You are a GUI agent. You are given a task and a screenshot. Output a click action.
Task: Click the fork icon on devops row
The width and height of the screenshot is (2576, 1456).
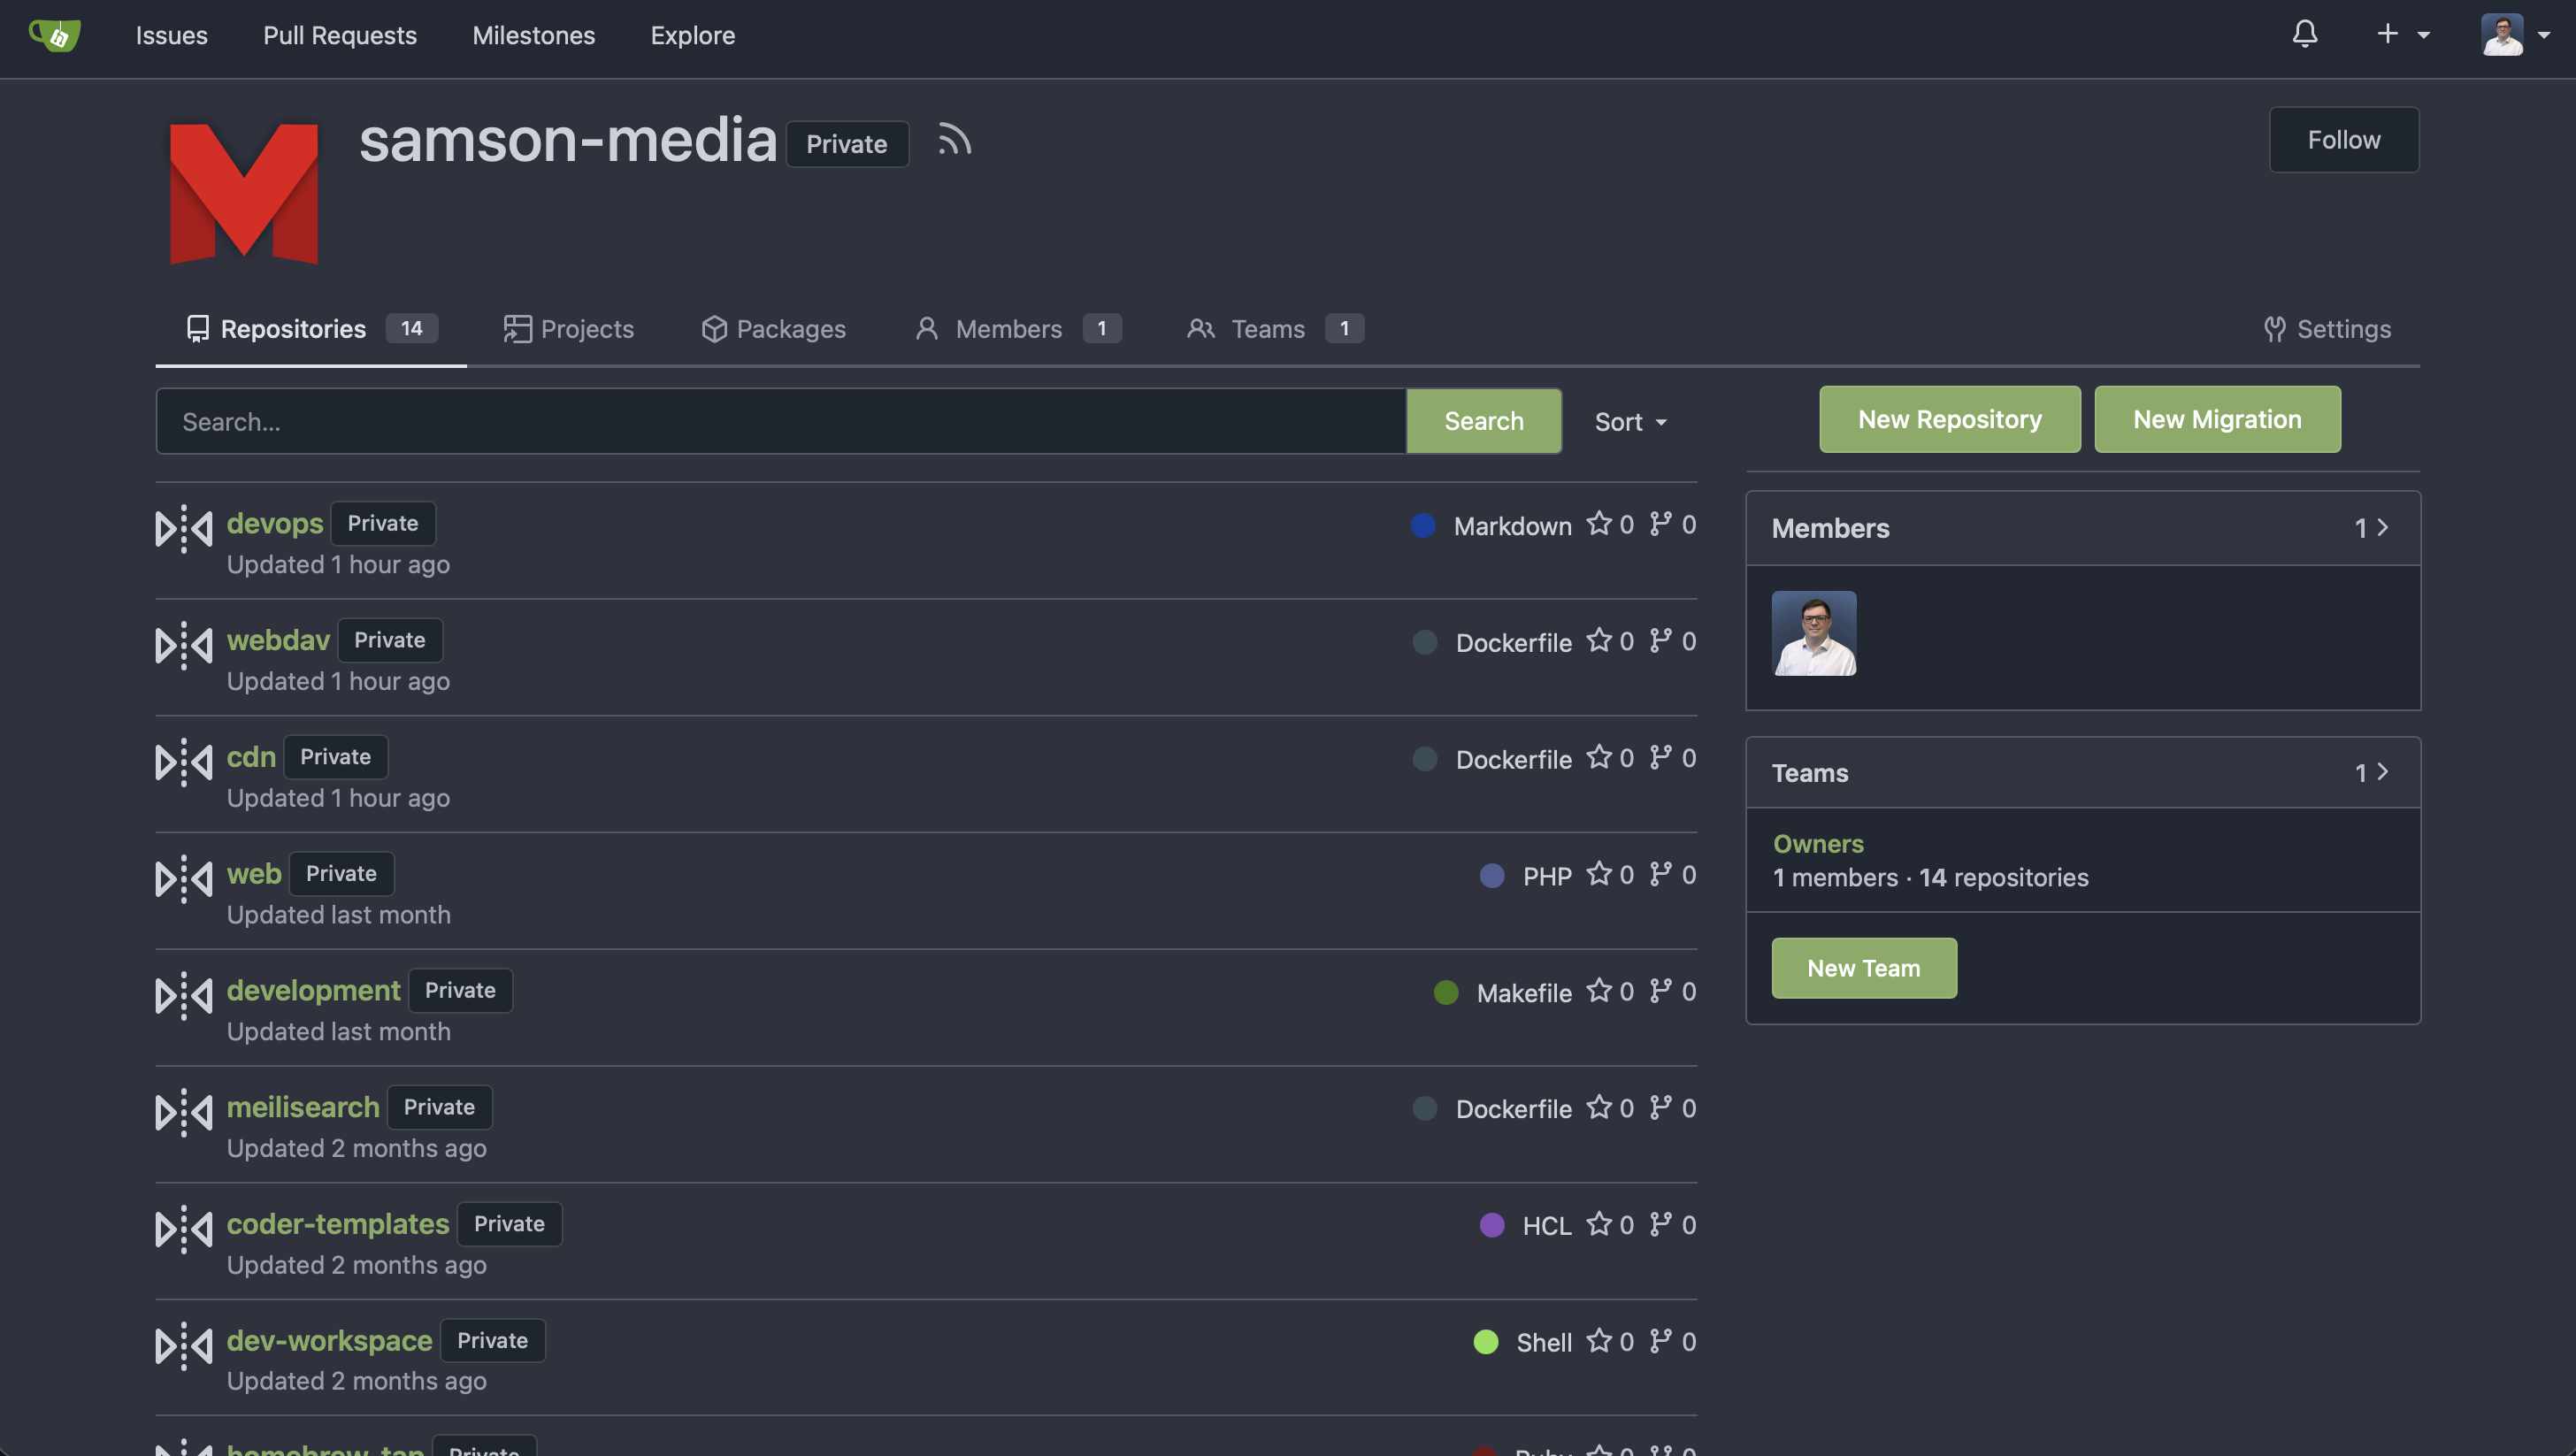pos(1661,524)
